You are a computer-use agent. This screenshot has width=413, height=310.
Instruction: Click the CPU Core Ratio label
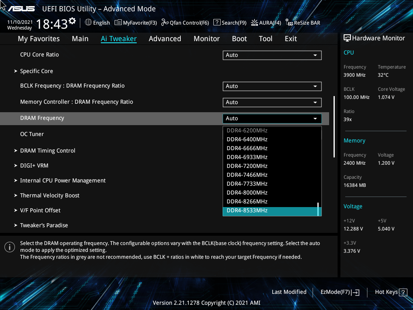40,54
